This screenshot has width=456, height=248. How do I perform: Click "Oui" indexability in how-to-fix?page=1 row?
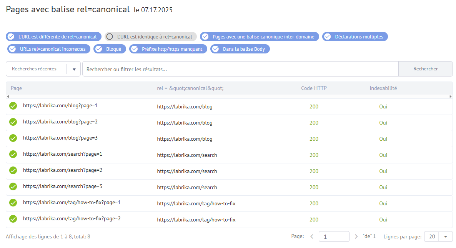tap(383, 203)
